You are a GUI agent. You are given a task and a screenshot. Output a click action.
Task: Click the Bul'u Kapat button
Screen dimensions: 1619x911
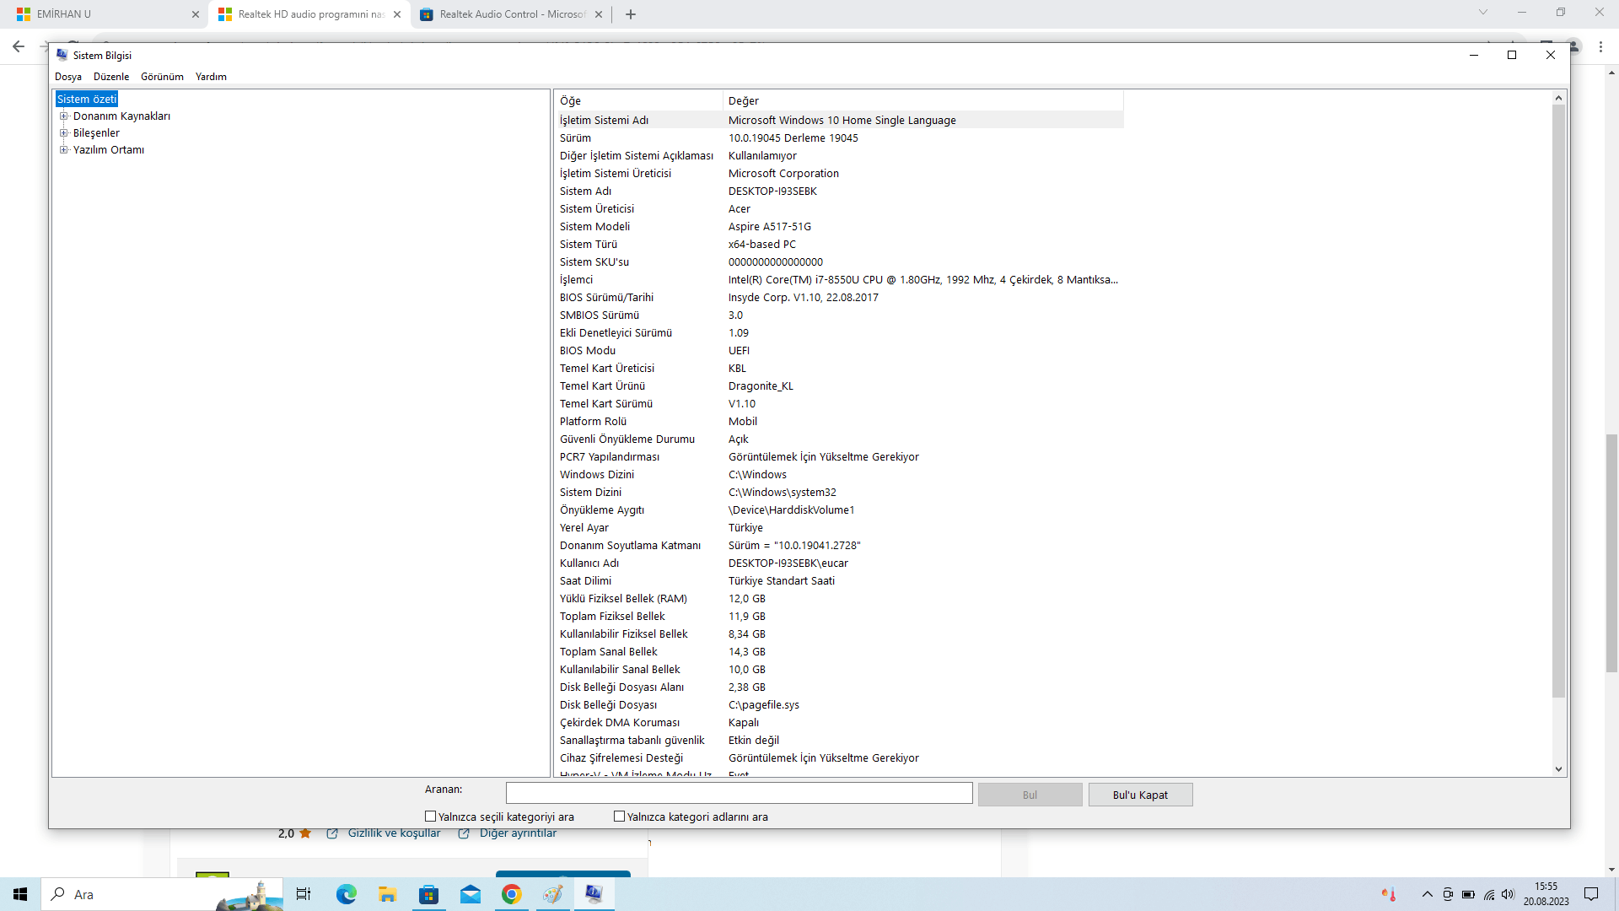1140,795
